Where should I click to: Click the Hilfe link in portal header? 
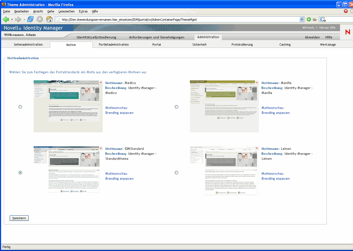[329, 37]
